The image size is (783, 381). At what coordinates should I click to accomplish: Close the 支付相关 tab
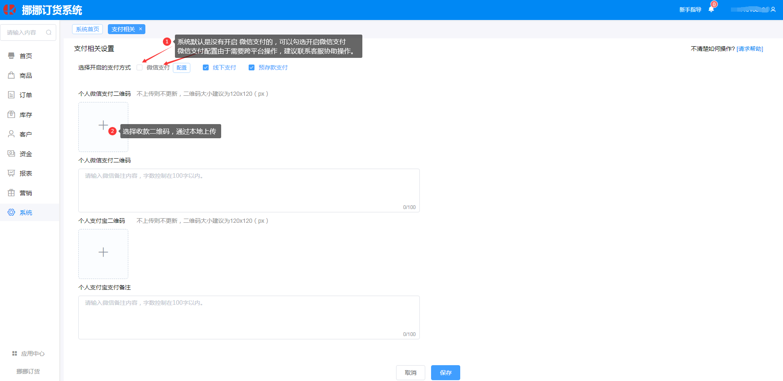pyautogui.click(x=141, y=29)
